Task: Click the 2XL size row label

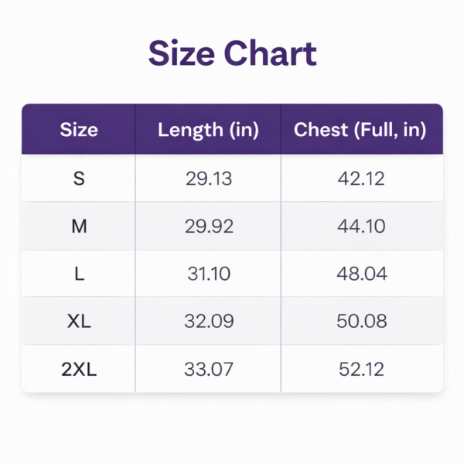Action: pyautogui.click(x=79, y=369)
